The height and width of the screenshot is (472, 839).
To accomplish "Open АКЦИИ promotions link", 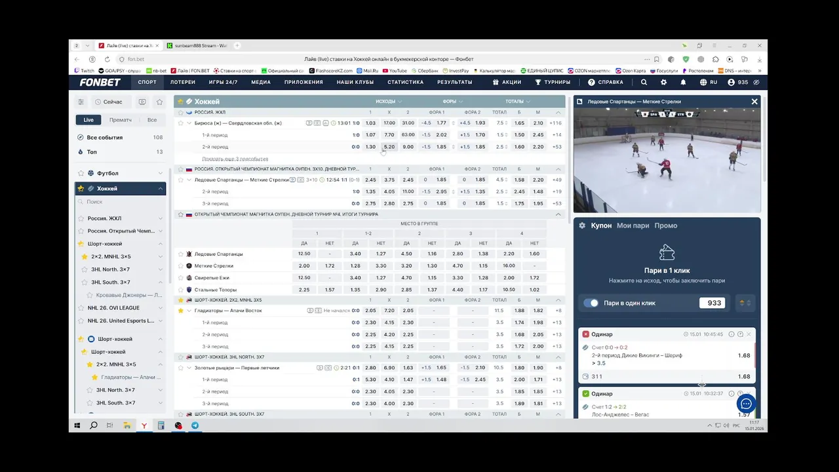I will (x=507, y=82).
